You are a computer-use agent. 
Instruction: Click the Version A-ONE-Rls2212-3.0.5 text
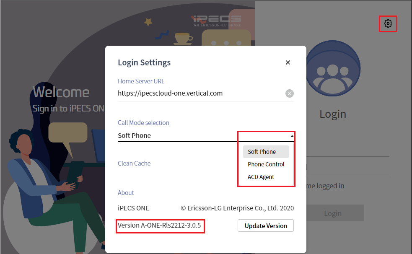pos(159,225)
